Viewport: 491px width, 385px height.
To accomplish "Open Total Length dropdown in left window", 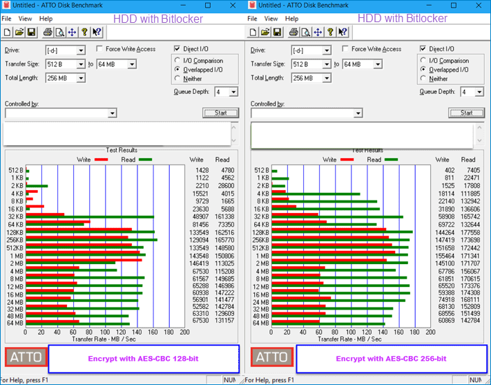I will point(81,78).
